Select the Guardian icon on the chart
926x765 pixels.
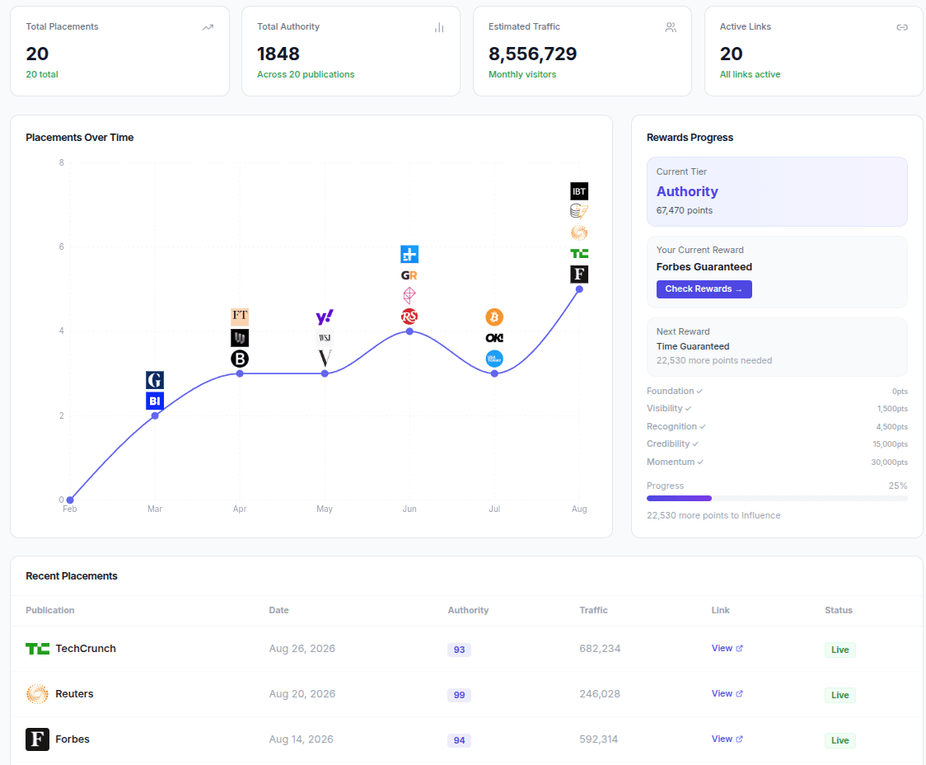155,380
